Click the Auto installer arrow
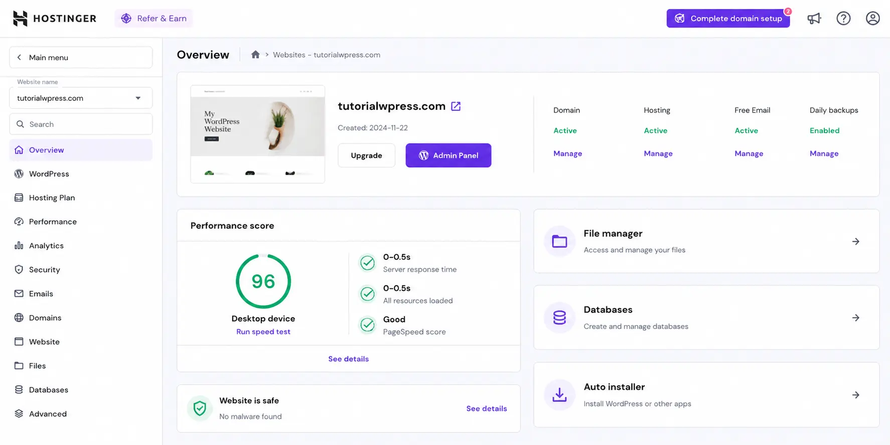 click(856, 395)
